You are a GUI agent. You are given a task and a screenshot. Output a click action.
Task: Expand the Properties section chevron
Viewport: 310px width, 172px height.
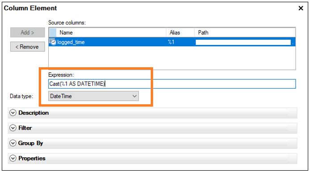(13, 158)
